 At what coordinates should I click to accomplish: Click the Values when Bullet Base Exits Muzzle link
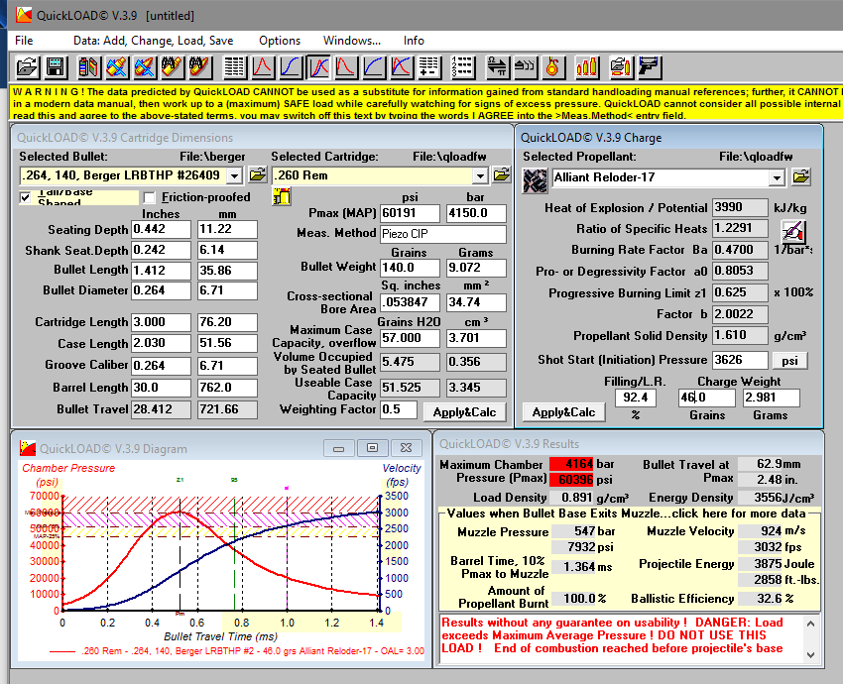[627, 513]
